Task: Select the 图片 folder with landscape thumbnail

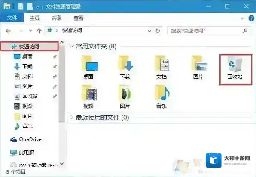Action: coord(199,68)
